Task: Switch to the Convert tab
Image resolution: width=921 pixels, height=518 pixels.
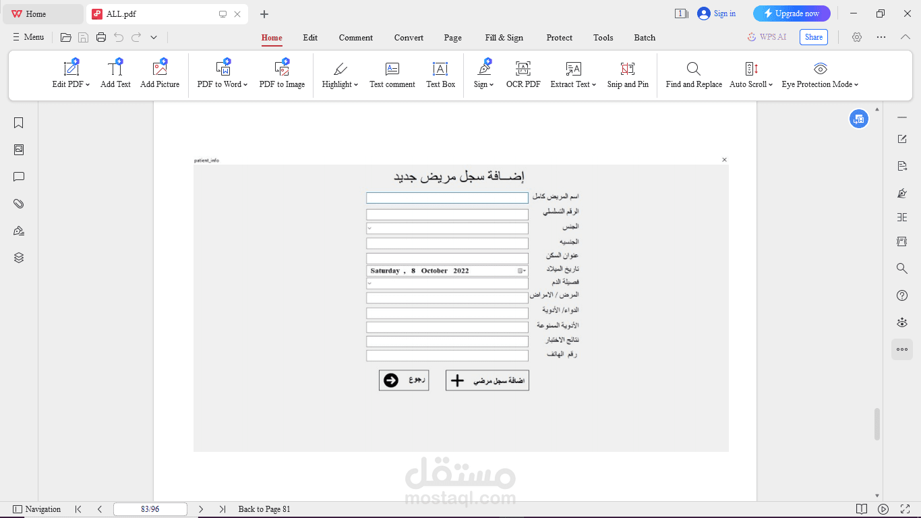Action: 409,38
